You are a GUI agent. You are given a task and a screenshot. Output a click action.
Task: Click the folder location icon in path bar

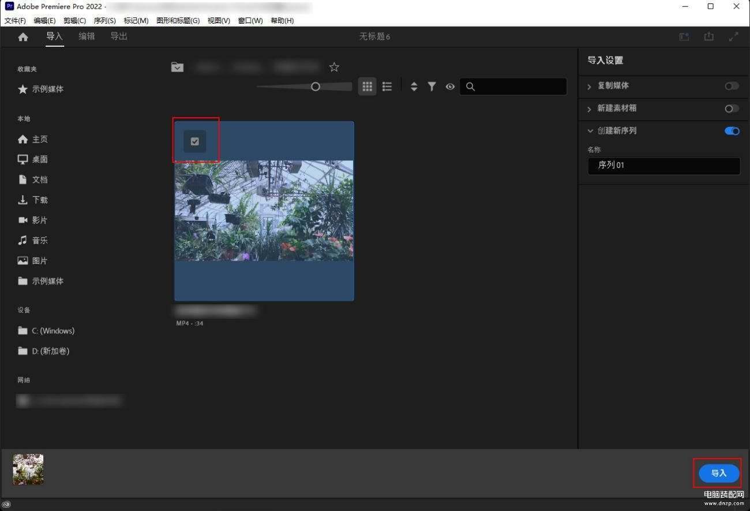tap(177, 67)
